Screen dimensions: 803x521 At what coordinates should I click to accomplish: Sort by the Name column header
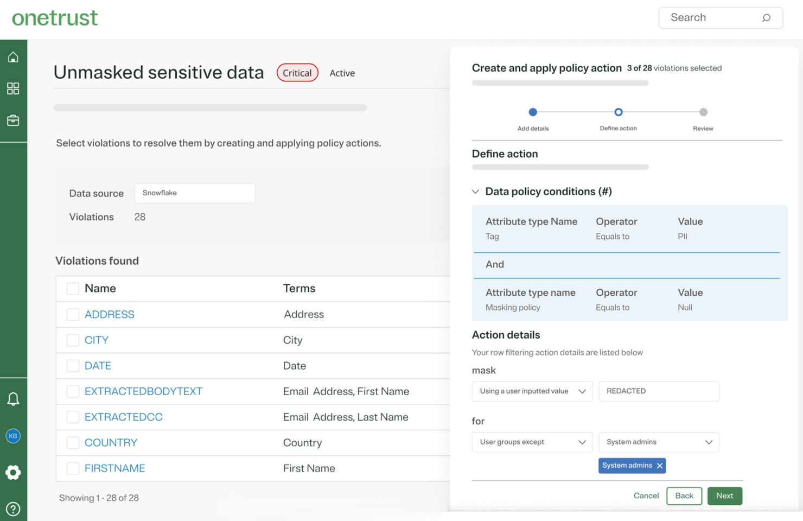100,289
